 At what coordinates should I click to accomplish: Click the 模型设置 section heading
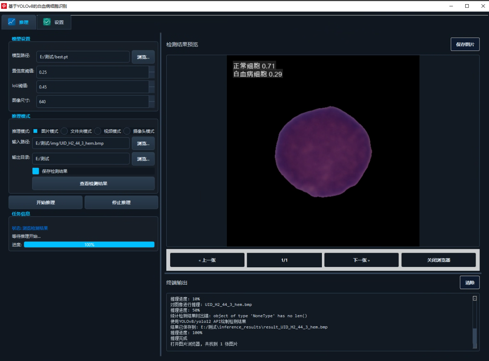21,39
